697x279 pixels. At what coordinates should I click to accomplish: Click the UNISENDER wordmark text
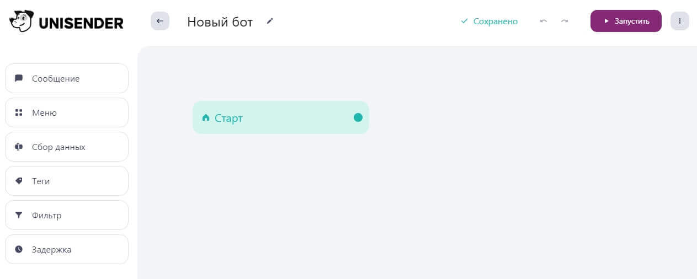click(x=81, y=23)
